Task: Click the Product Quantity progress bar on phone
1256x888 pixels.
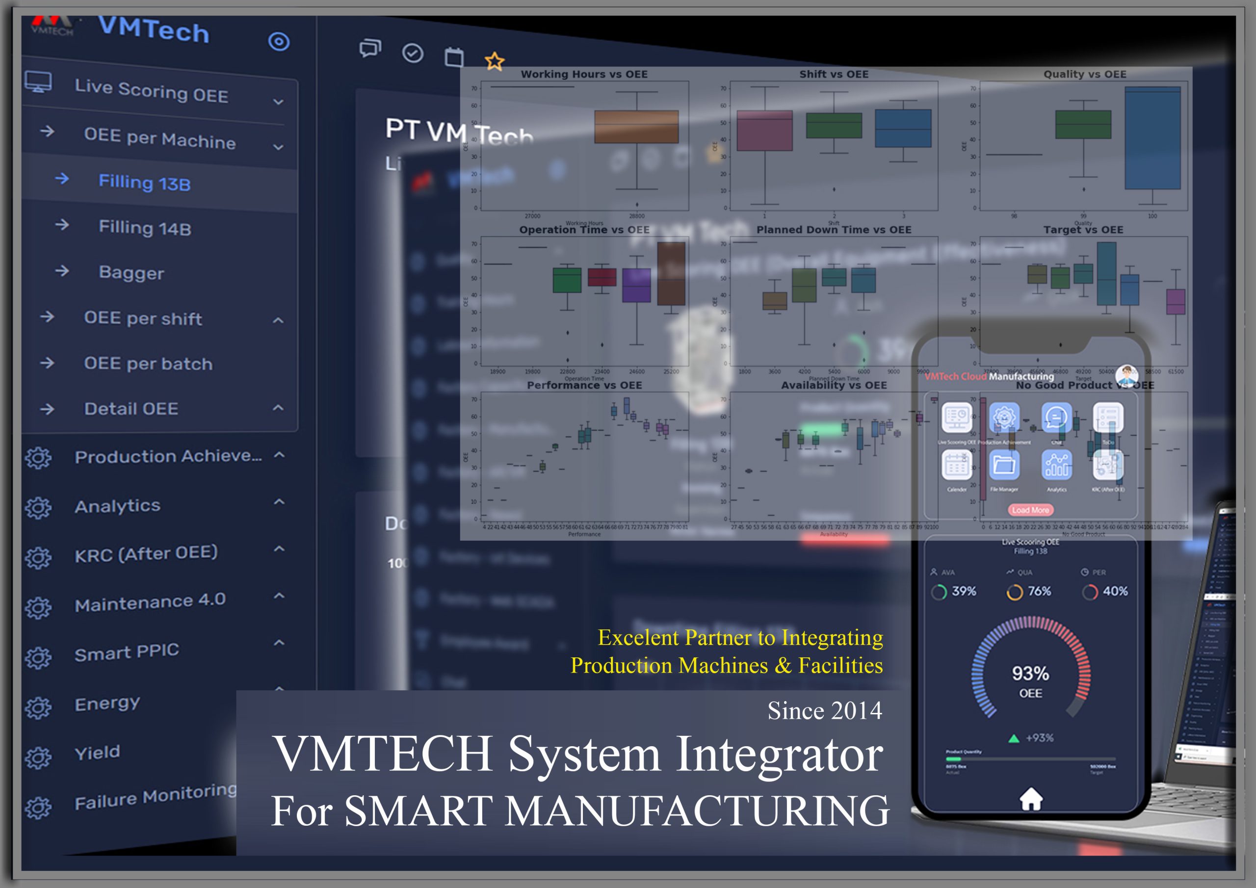Action: tap(1031, 759)
